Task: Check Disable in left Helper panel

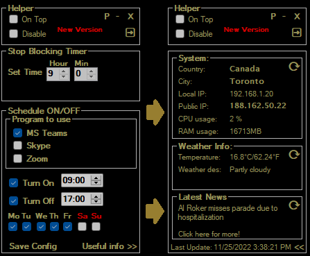Action: (x=13, y=33)
